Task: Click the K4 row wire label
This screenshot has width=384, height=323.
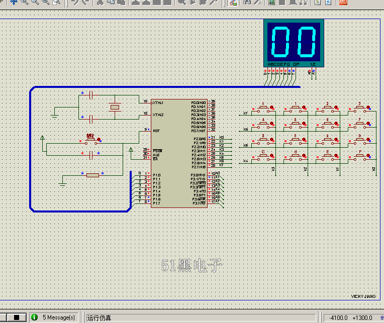Action: (245, 161)
